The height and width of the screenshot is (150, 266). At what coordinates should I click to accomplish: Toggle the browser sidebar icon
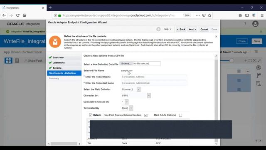(x=247, y=15)
